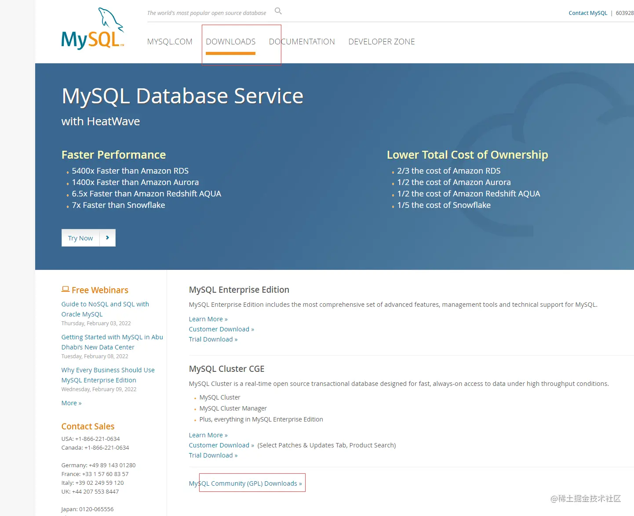Click the Faster Performance heading
This screenshot has width=634, height=516.
coord(113,155)
